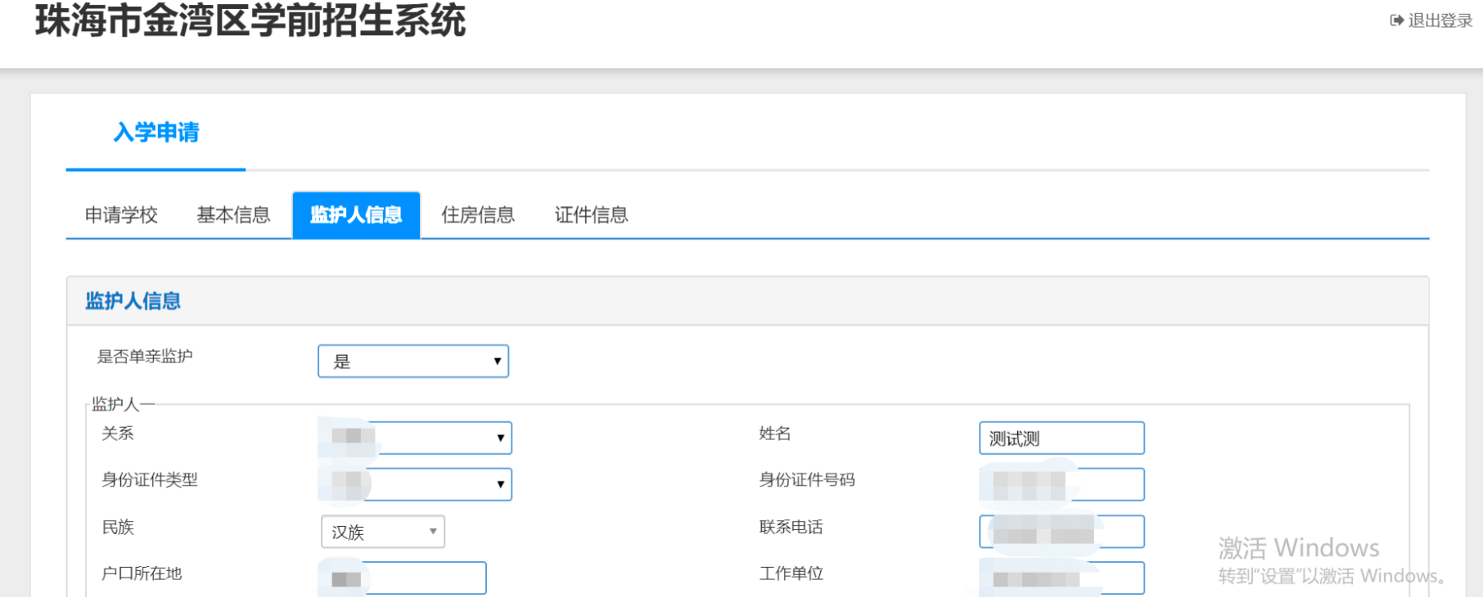Click the 联系电话 input field
The height and width of the screenshot is (607, 1483).
(x=1061, y=532)
